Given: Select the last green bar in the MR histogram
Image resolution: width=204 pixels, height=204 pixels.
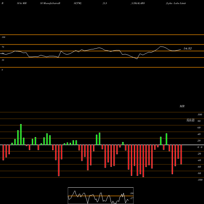Looking at the screenshot, I should pyautogui.click(x=166, y=139).
